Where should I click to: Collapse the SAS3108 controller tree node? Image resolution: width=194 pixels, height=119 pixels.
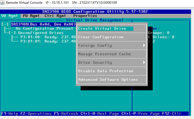(5, 24)
